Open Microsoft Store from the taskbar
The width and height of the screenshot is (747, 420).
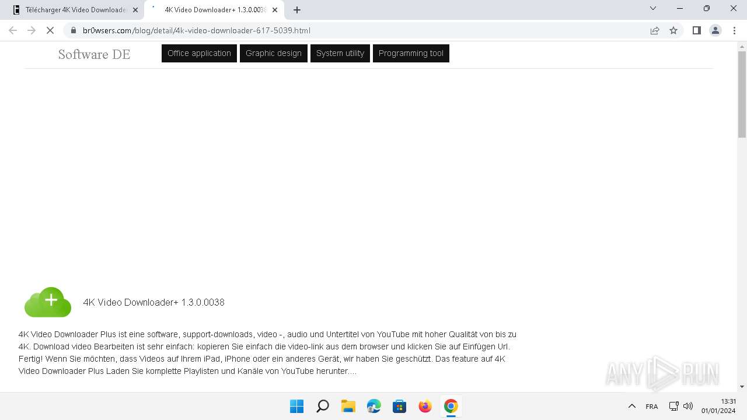click(x=400, y=406)
